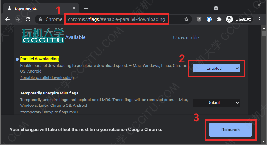Click the Incognito mode profile icon

(230, 19)
